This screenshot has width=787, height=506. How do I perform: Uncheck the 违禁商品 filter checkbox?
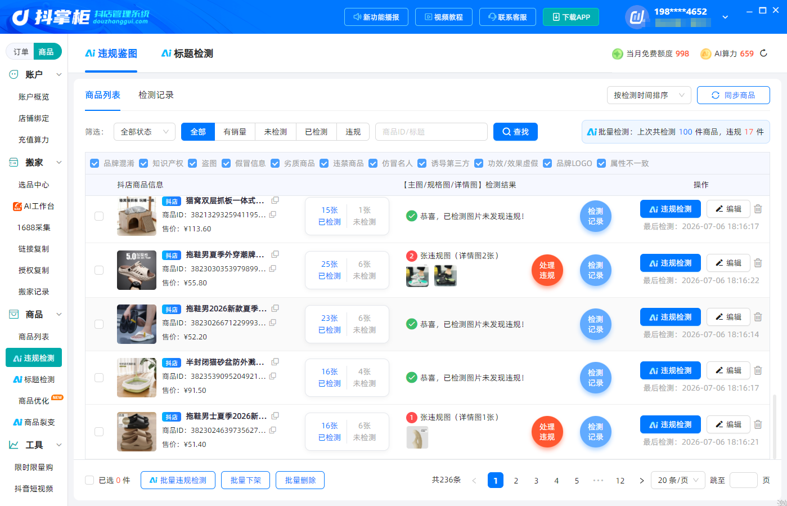(324, 163)
